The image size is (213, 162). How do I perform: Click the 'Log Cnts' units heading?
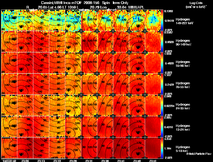click(196, 3)
